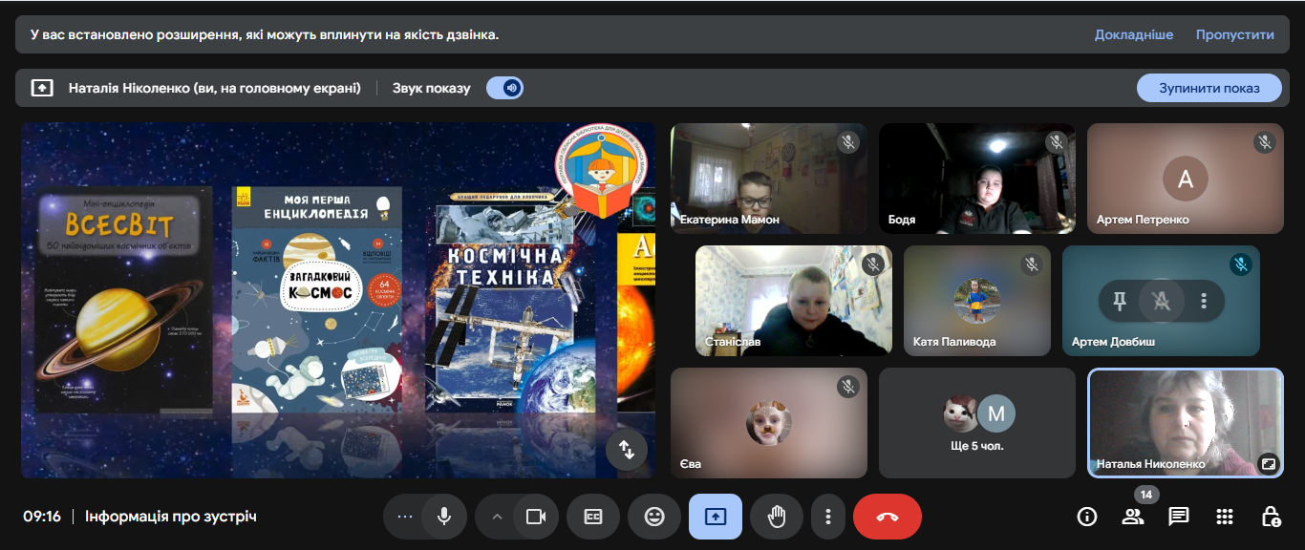This screenshot has width=1305, height=550.
Task: Select Станіслав video tile
Action: (794, 301)
